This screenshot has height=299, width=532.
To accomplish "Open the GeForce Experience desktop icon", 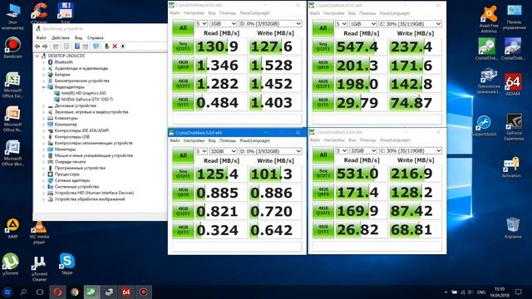I will (514, 127).
